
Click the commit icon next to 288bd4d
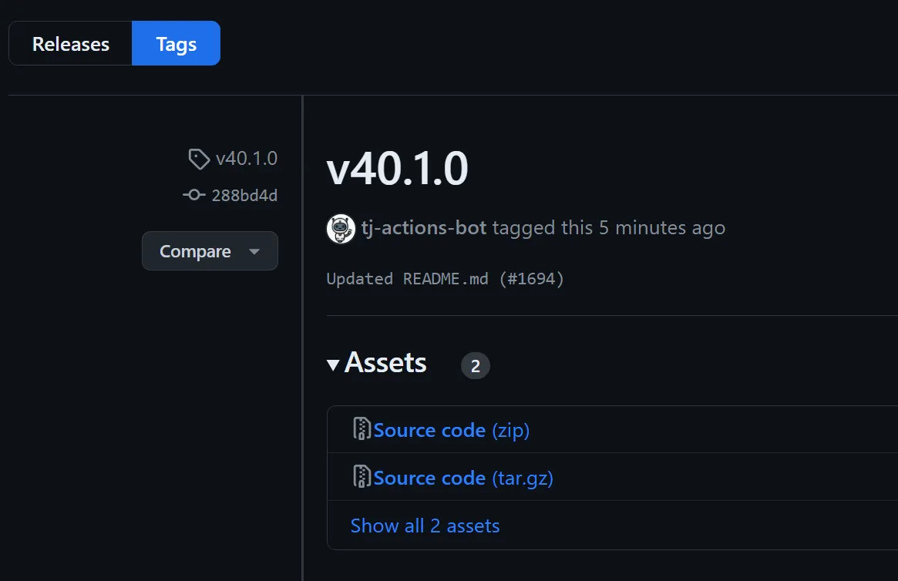click(x=193, y=196)
